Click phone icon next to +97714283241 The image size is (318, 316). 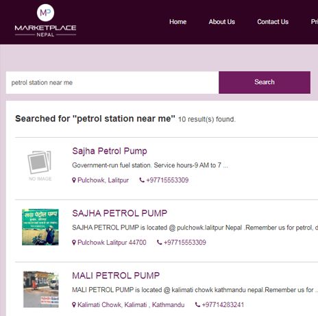pos(197,304)
